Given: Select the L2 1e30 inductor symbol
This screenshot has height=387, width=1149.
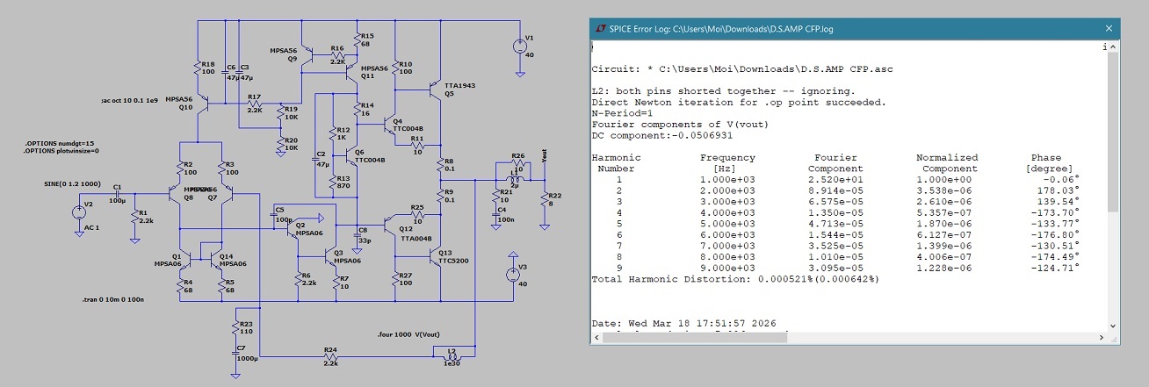Looking at the screenshot, I should [x=452, y=356].
